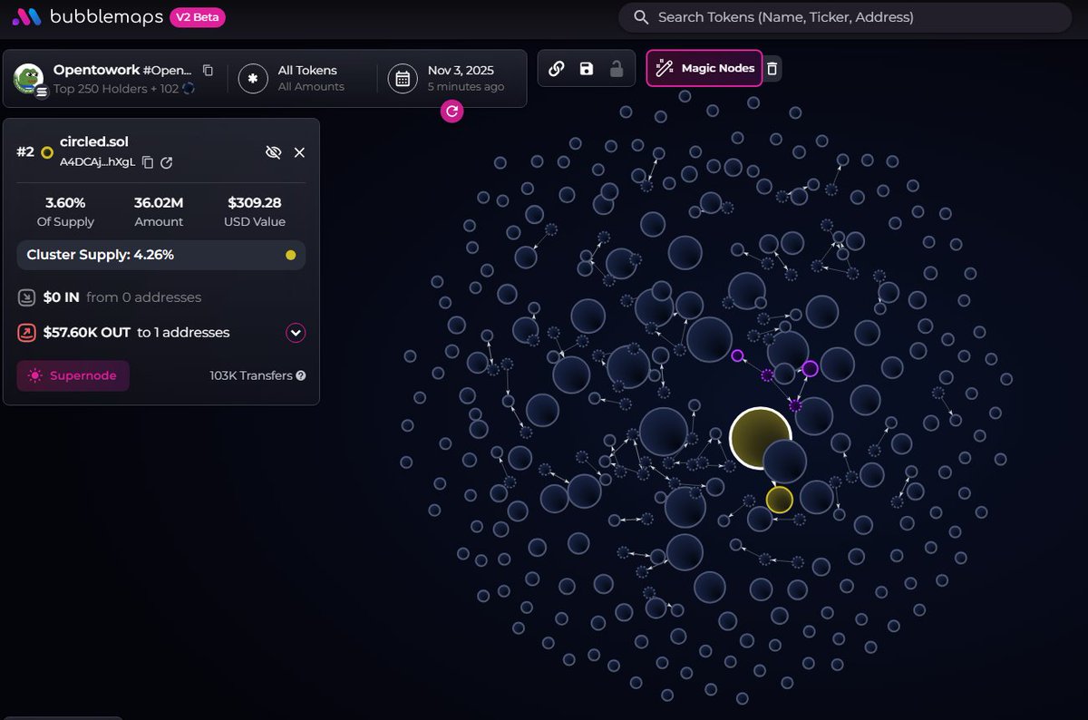Click the help icon beside 103K Transfers
Screen dimensions: 1088x720
[300, 375]
